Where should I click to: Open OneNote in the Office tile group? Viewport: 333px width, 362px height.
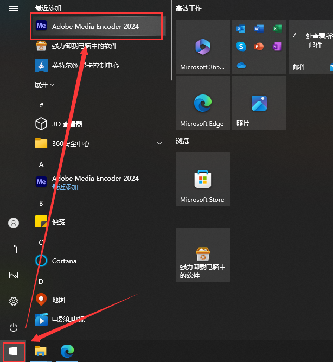(x=277, y=47)
